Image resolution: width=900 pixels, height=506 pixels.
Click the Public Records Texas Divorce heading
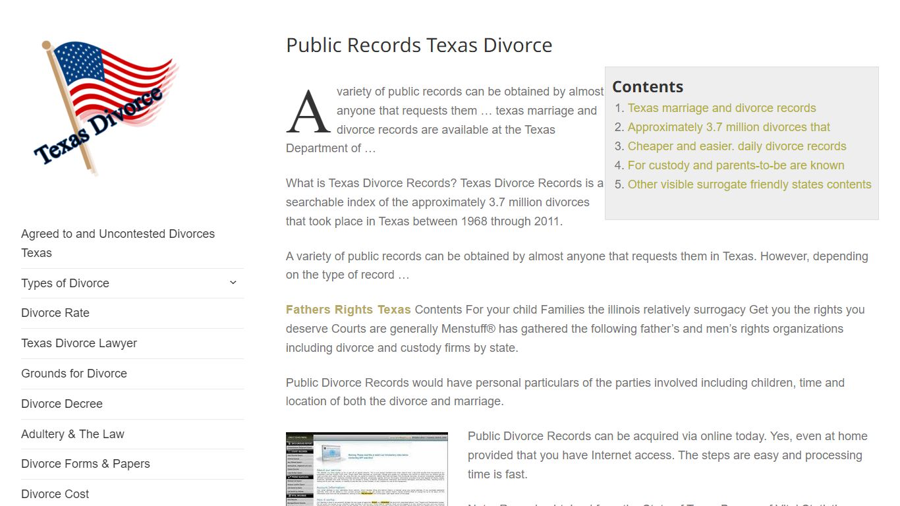pos(419,45)
